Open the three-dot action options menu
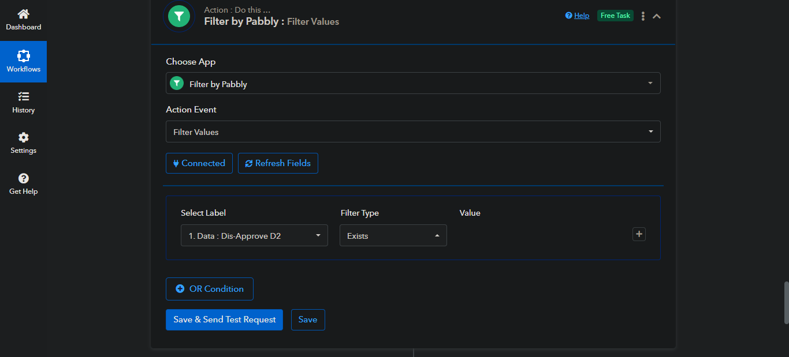Image resolution: width=789 pixels, height=357 pixels. (643, 16)
